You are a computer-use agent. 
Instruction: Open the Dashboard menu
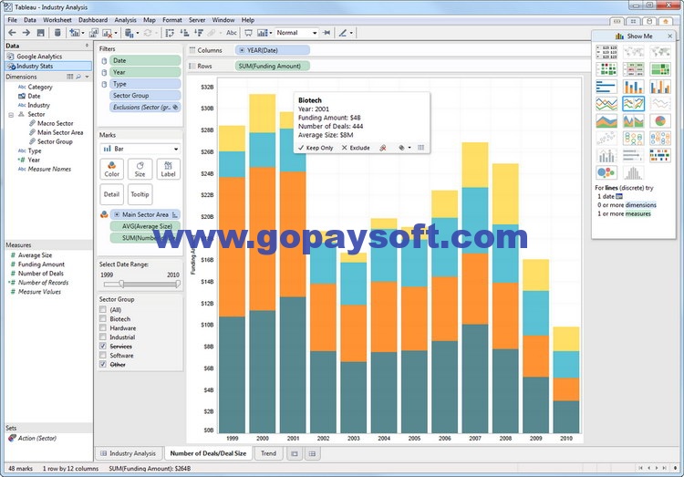tap(93, 20)
